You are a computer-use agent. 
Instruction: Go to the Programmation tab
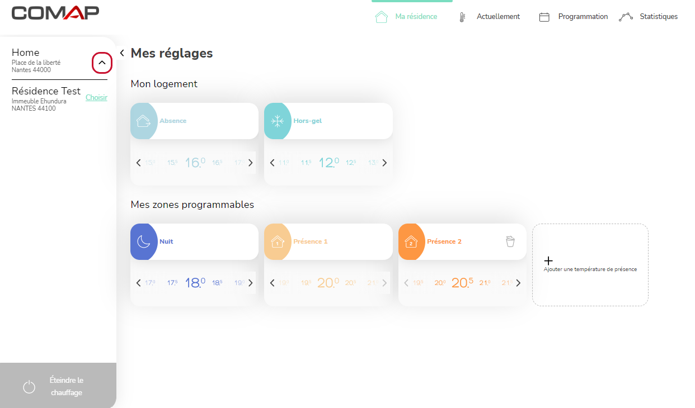pos(583,17)
